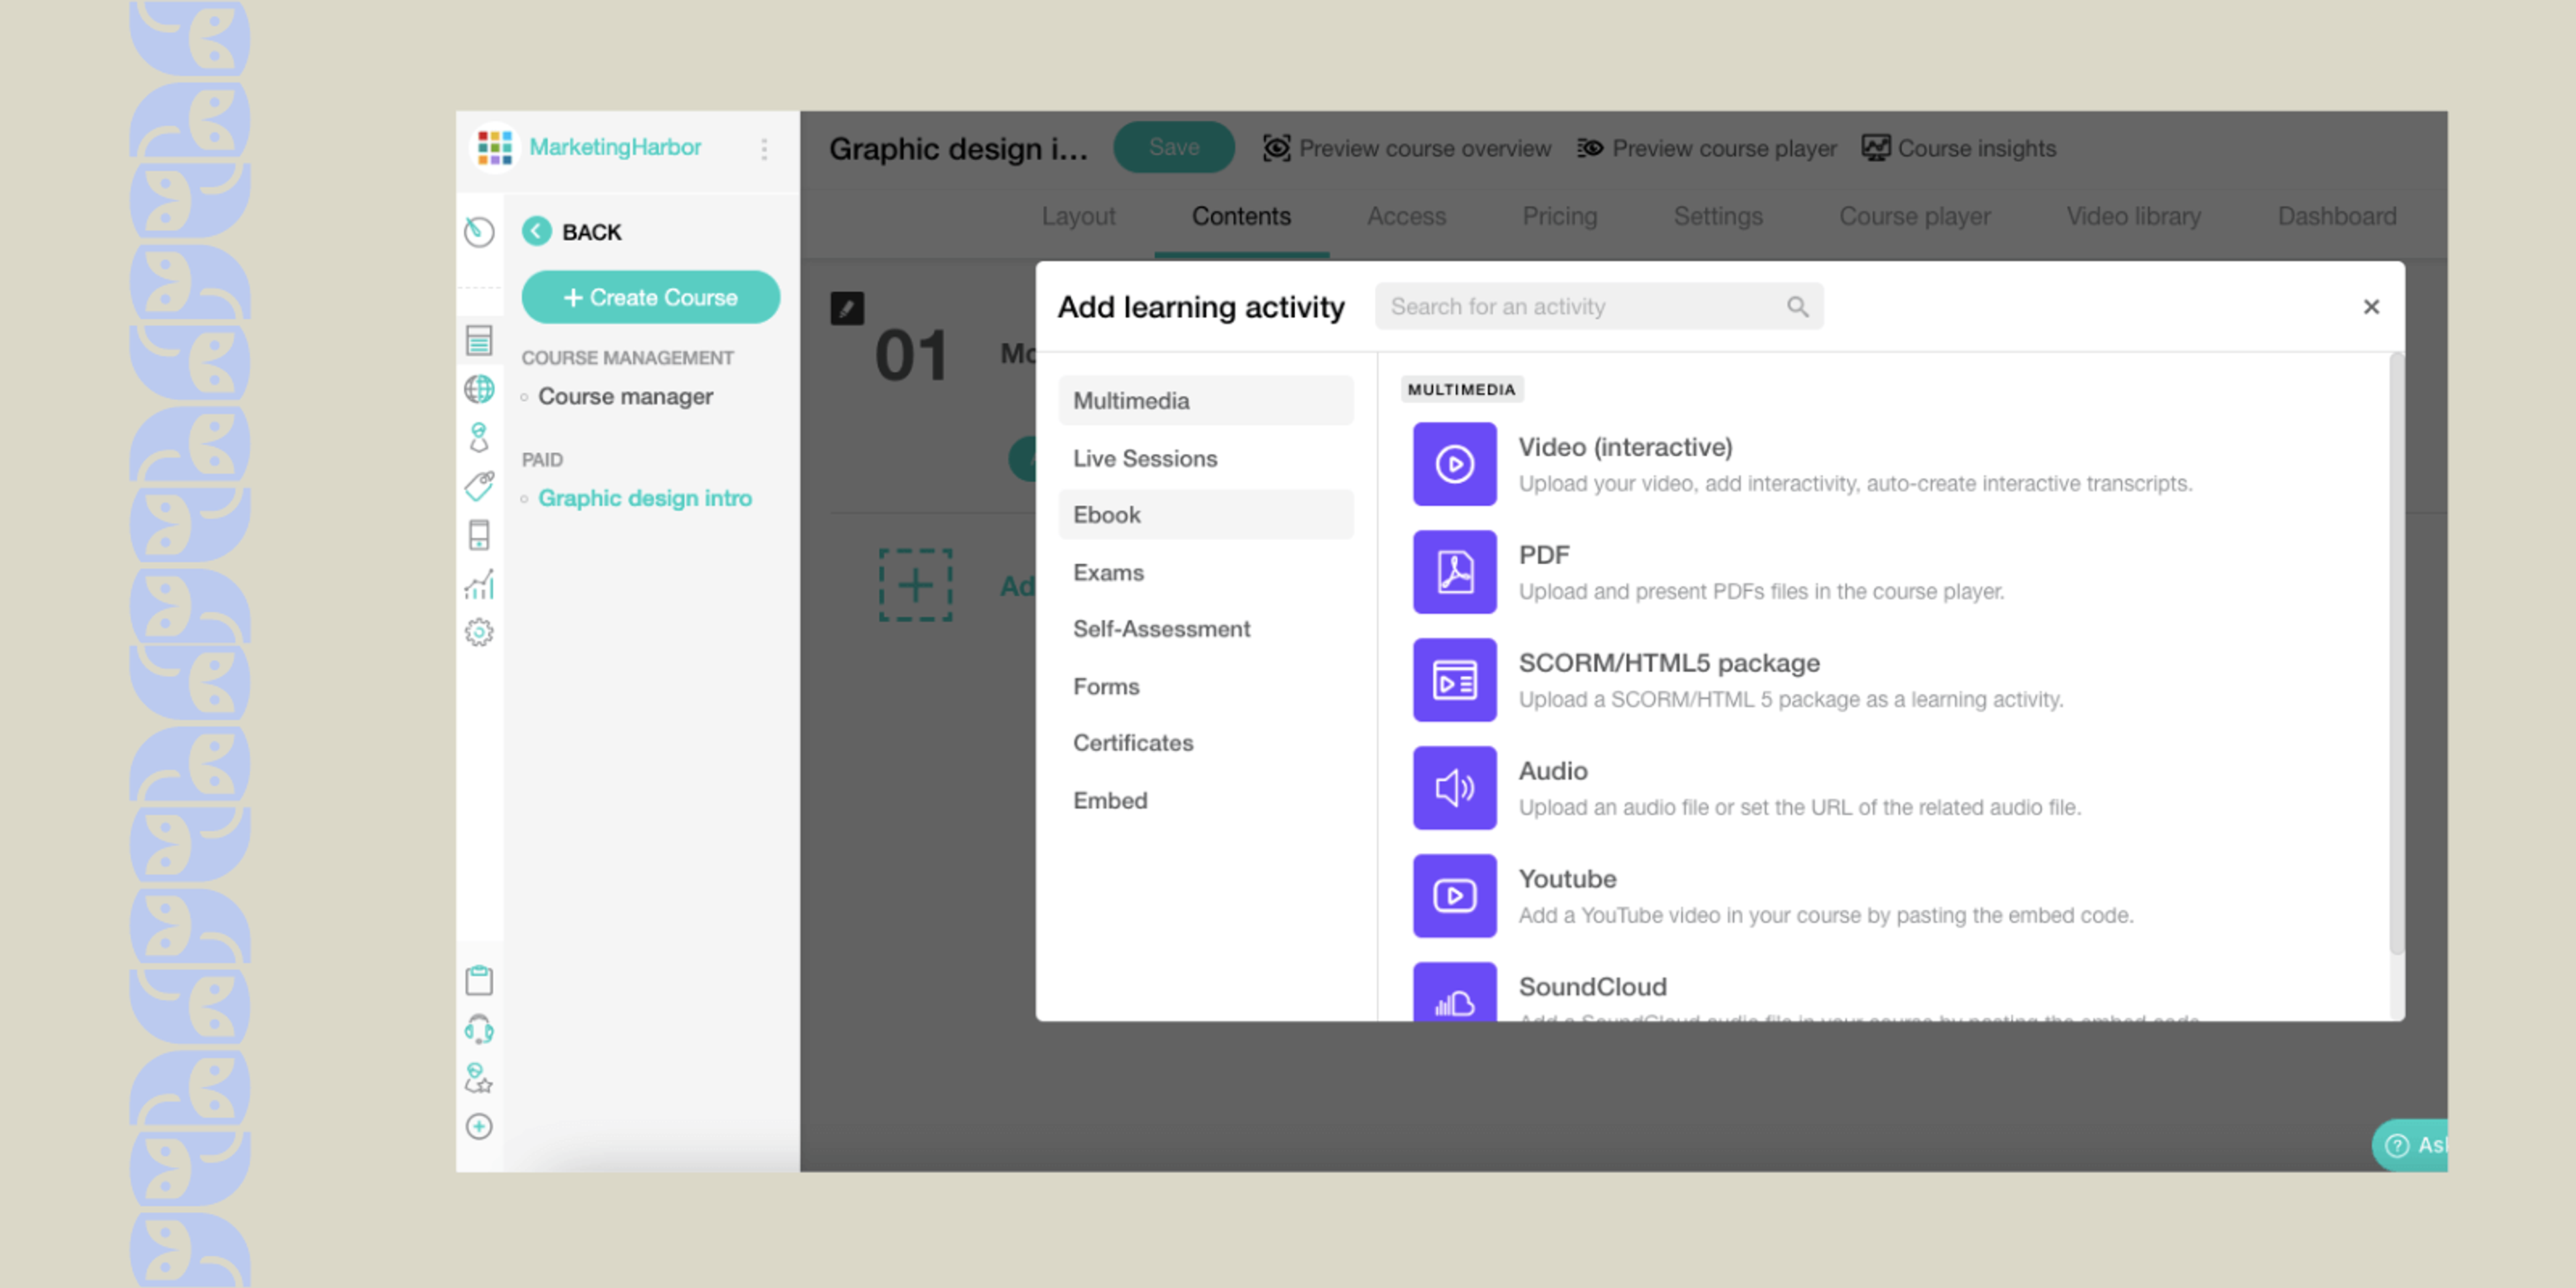Open the reports chart icon in sidebar
Image resolution: width=2576 pixels, height=1288 pixels.
(479, 584)
